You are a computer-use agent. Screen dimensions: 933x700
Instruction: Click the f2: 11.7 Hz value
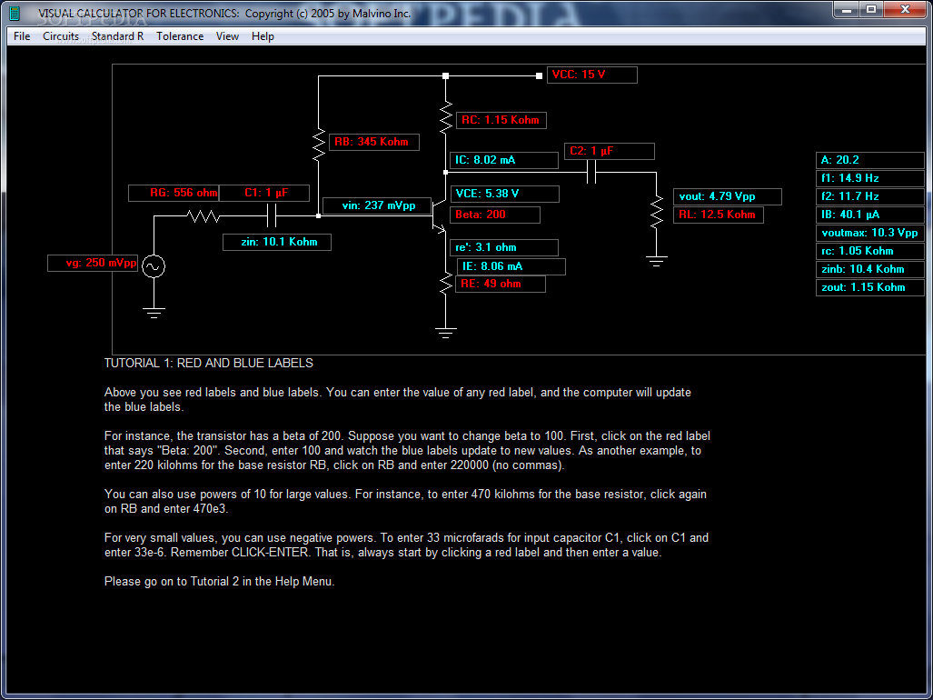click(870, 196)
